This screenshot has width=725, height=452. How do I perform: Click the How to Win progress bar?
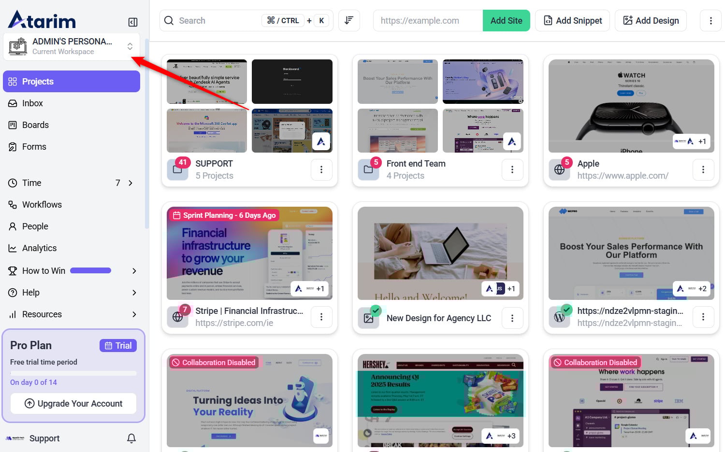click(x=90, y=271)
